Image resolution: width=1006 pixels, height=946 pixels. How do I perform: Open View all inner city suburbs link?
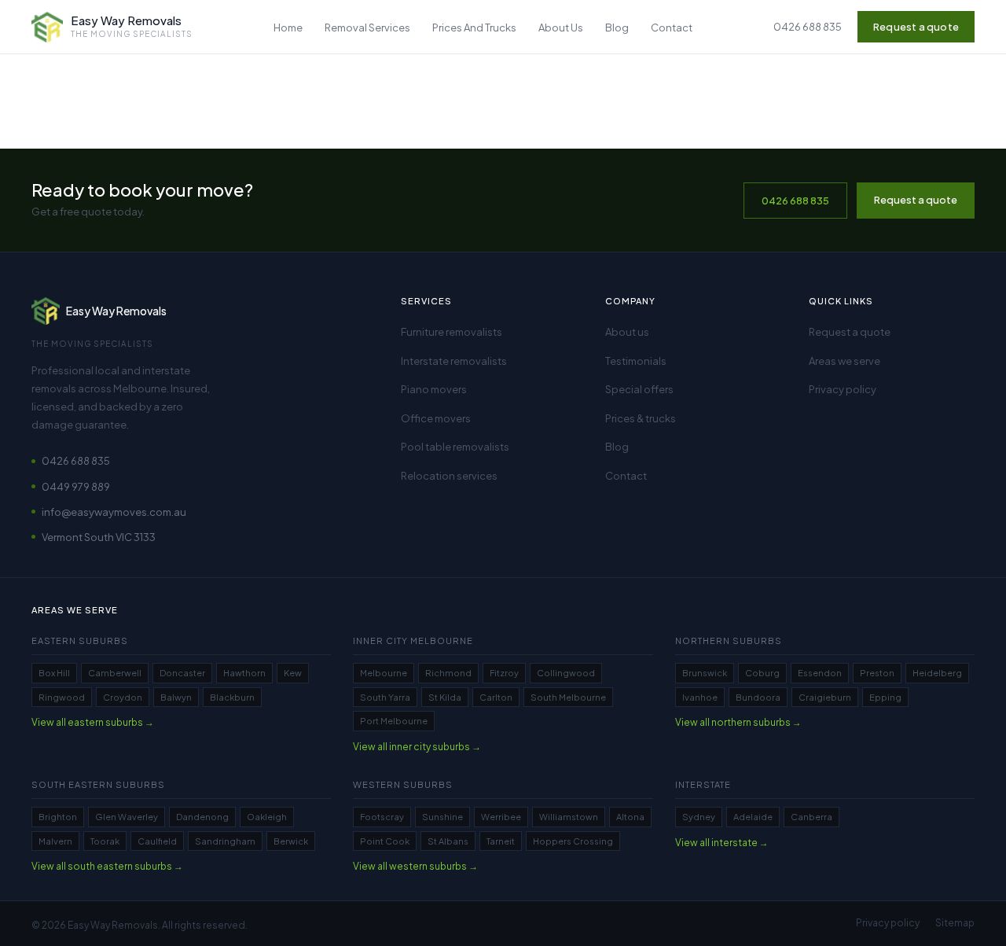(417, 747)
